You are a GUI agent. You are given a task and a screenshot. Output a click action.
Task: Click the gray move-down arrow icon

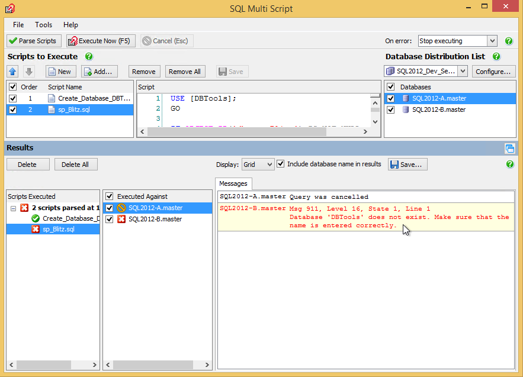[29, 72]
